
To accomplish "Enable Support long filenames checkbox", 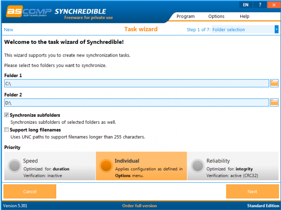I will tap(6, 130).
